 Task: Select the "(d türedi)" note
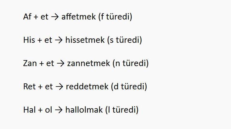pos(129,87)
